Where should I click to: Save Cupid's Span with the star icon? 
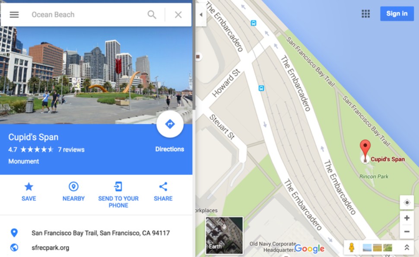(x=29, y=192)
